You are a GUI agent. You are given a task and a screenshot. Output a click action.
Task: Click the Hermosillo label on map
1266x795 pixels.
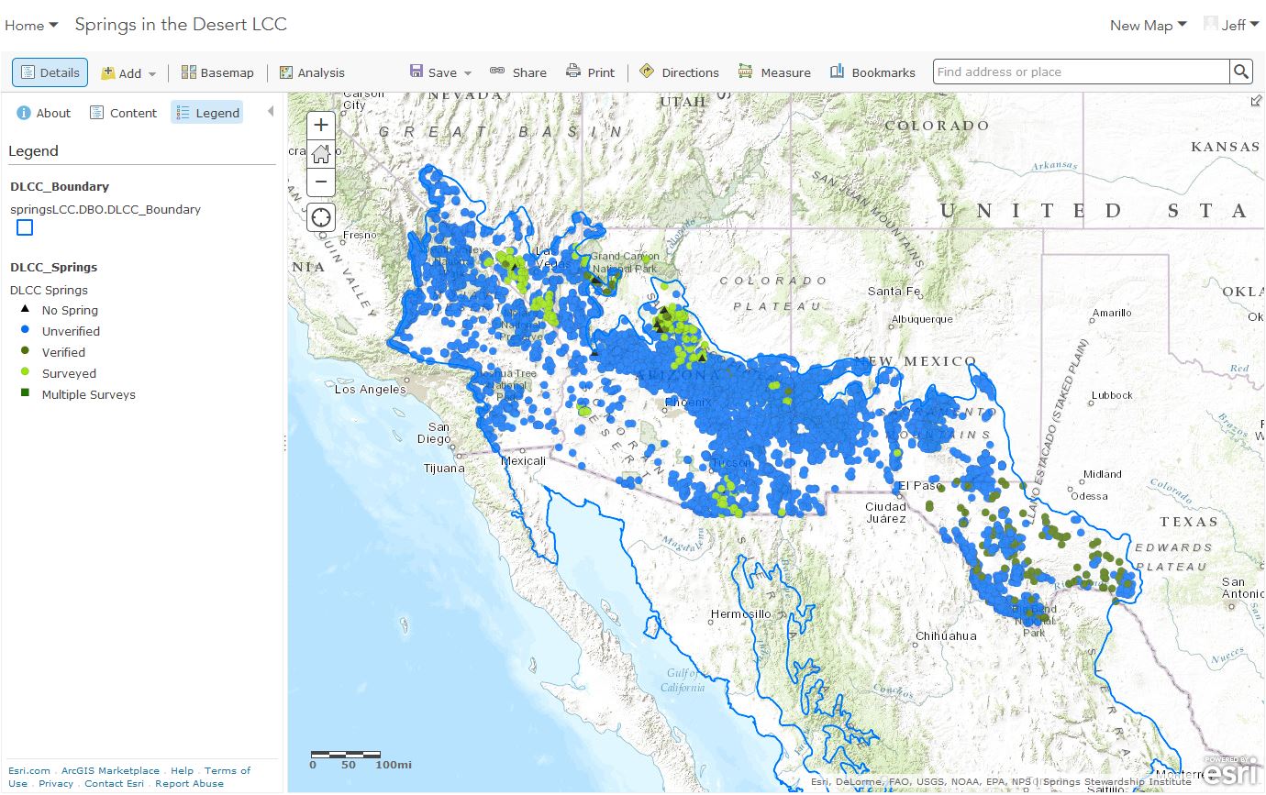point(740,613)
